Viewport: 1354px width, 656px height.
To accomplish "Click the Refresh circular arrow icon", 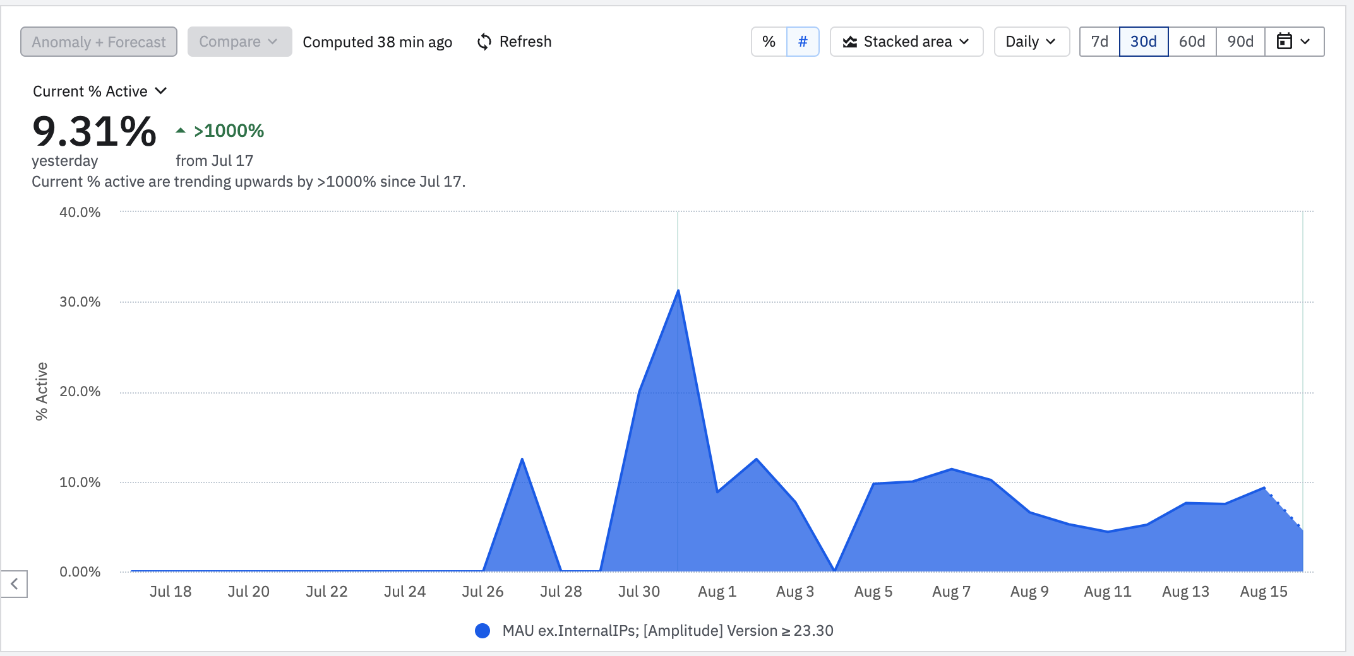I will (484, 42).
